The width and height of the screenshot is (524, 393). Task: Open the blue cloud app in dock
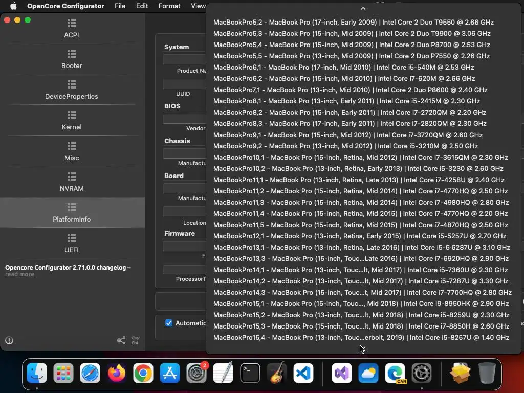pyautogui.click(x=368, y=373)
